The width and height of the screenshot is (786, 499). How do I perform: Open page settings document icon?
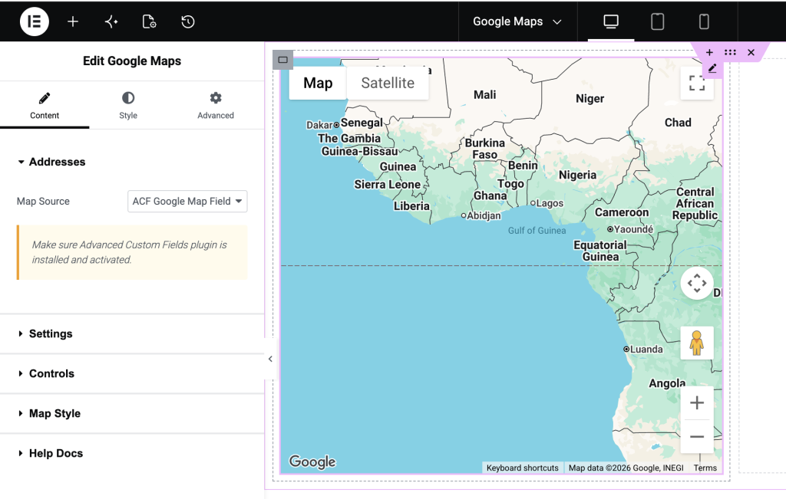(x=150, y=21)
